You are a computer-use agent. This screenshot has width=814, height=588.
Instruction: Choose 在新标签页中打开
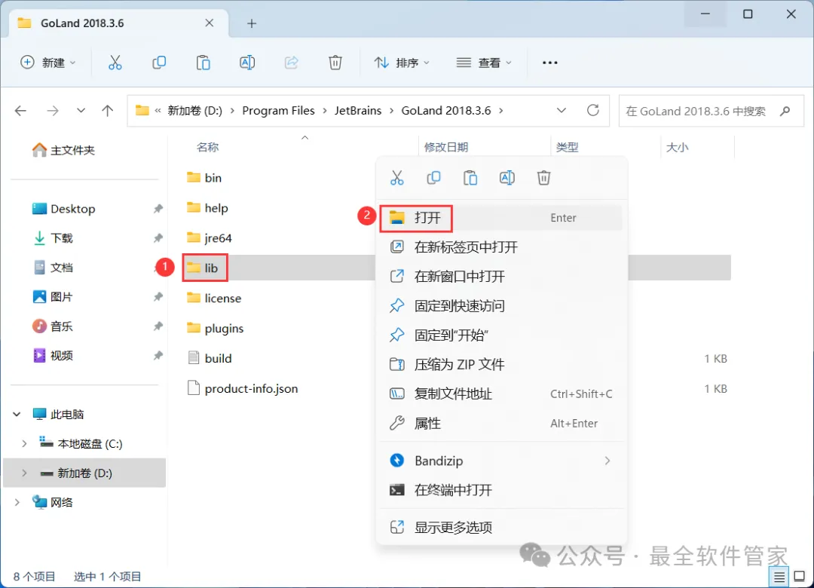tap(501, 247)
